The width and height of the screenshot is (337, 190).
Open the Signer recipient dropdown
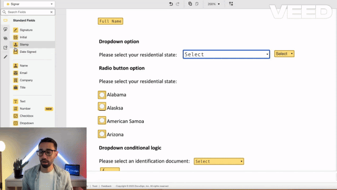(29, 4)
